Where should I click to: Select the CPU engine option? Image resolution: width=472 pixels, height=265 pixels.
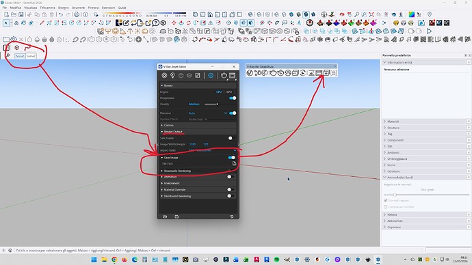[x=219, y=92]
